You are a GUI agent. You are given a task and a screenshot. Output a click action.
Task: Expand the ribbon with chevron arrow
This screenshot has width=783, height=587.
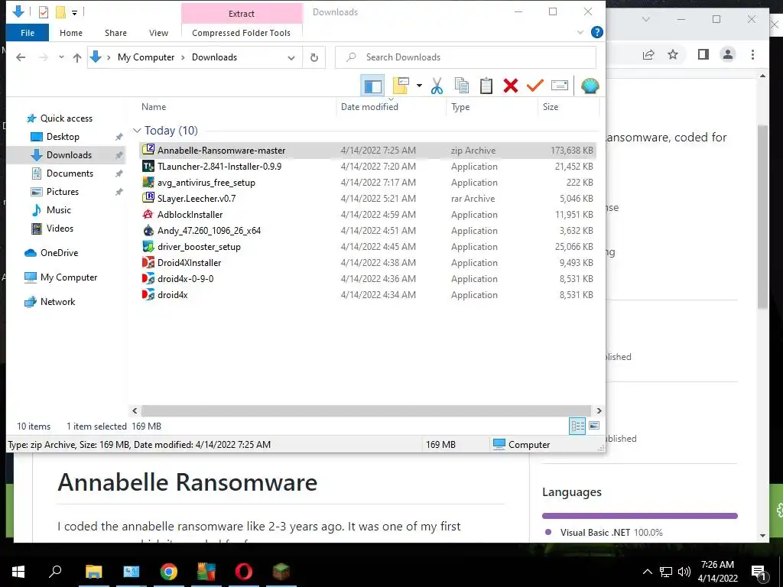click(580, 32)
